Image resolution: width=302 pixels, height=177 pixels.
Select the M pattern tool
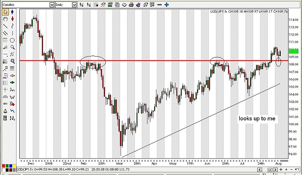coord(13,118)
